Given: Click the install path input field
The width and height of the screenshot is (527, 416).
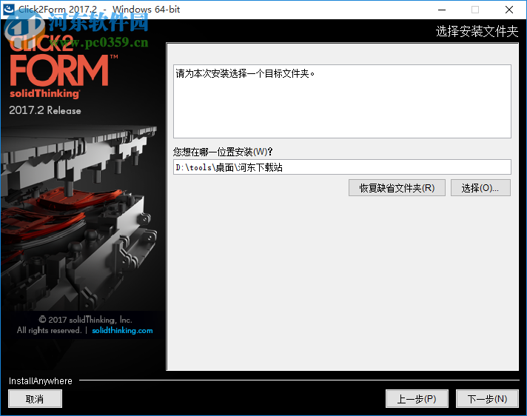Looking at the screenshot, I should point(342,167).
